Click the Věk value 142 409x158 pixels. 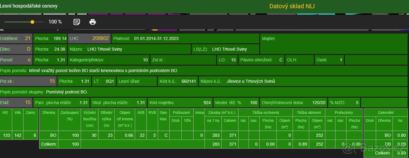pyautogui.click(x=18, y=135)
